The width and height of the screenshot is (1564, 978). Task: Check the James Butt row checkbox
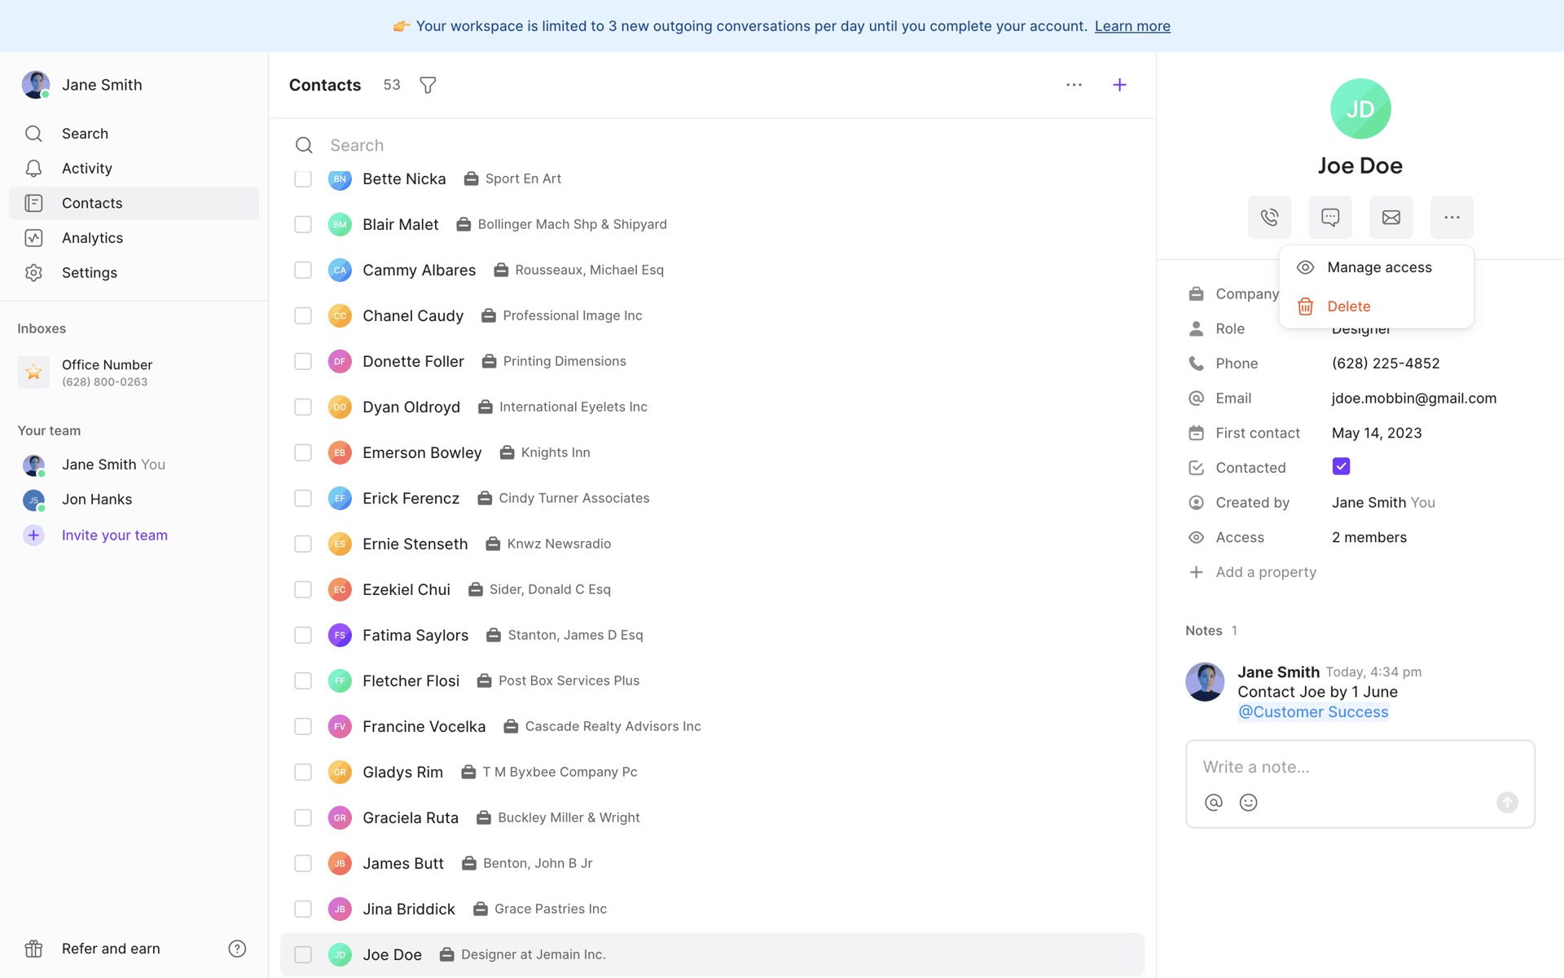tap(303, 863)
